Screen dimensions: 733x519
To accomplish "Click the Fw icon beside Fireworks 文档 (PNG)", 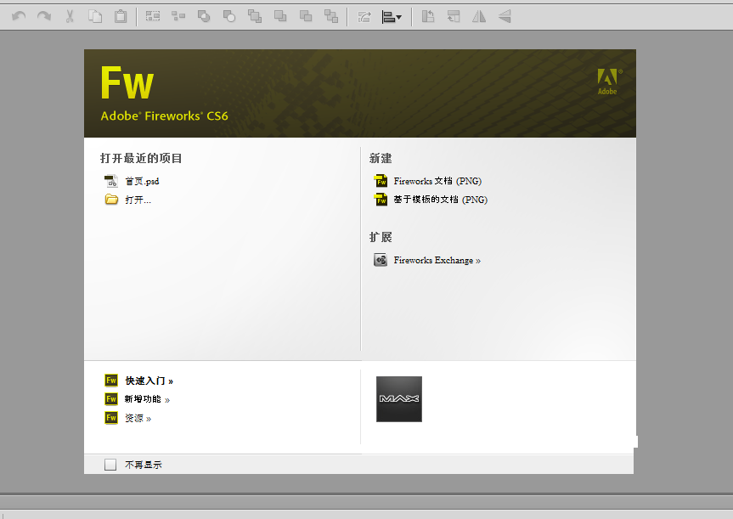I will click(381, 180).
